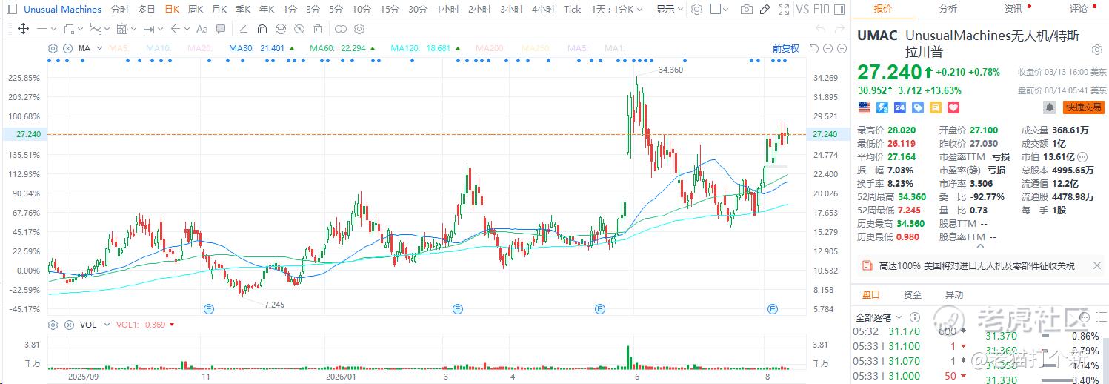Image resolution: width=1109 pixels, height=384 pixels.
Task: Select the eraser tool in drawing toolbar
Action: pos(244,29)
